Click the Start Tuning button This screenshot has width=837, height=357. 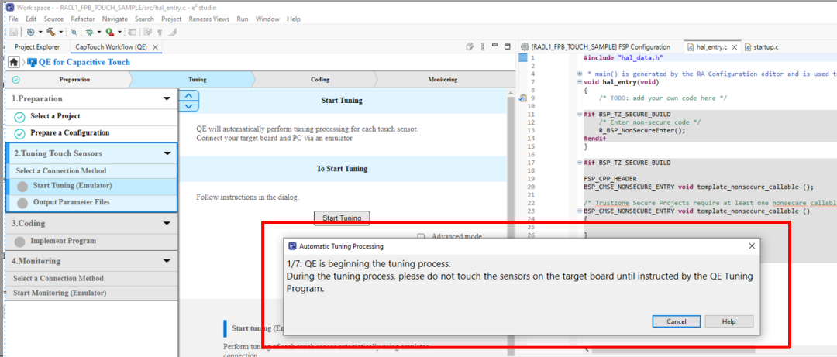point(343,218)
